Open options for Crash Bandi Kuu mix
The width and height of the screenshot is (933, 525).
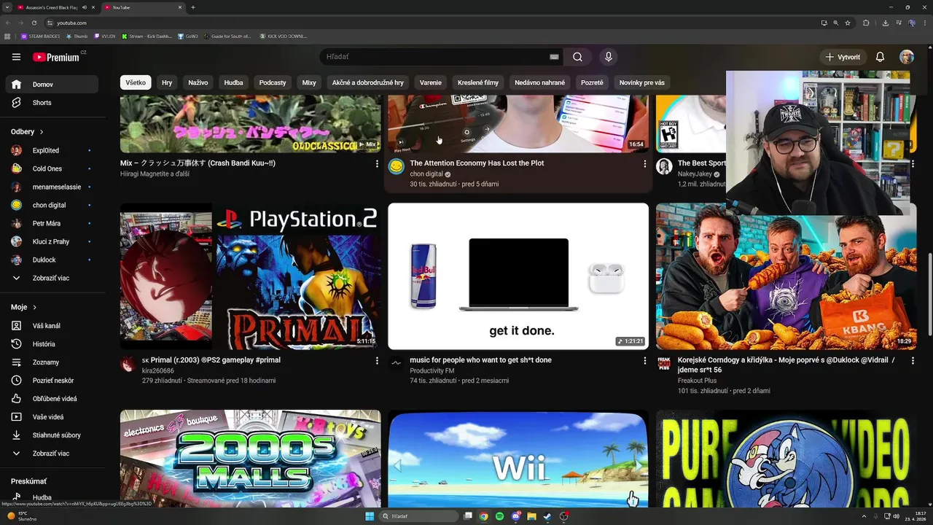pos(377,164)
